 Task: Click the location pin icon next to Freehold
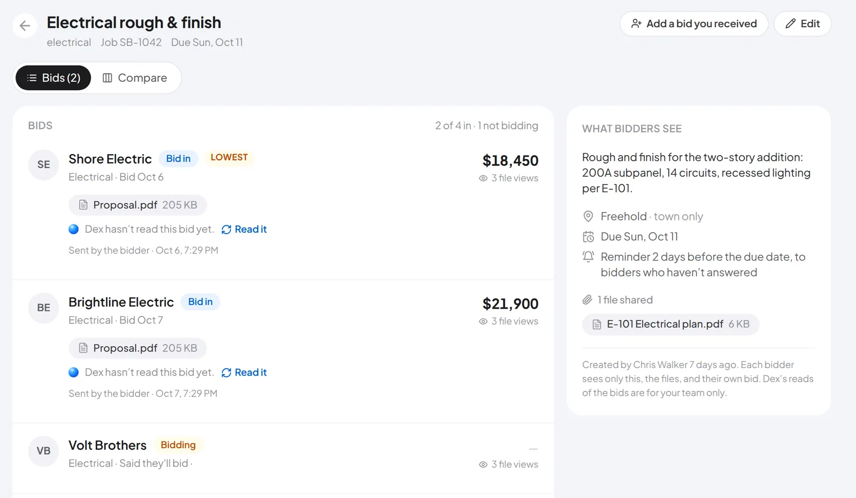[588, 217]
